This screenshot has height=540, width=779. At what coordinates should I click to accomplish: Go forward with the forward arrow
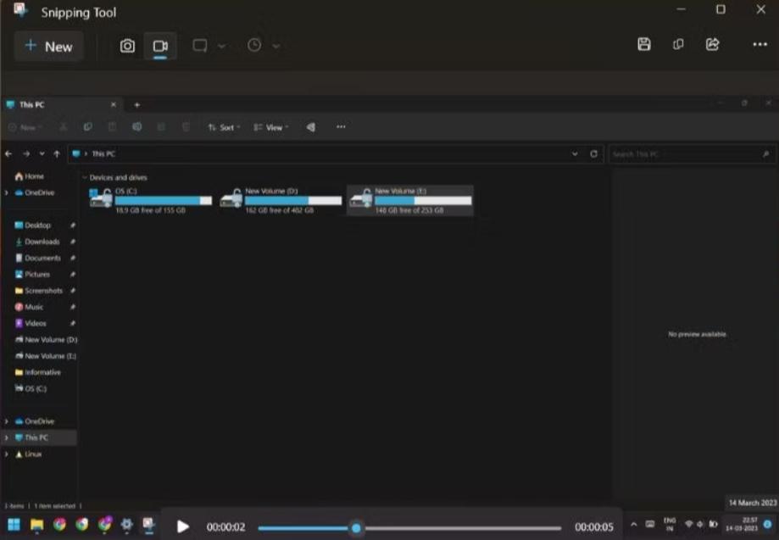[x=25, y=154]
